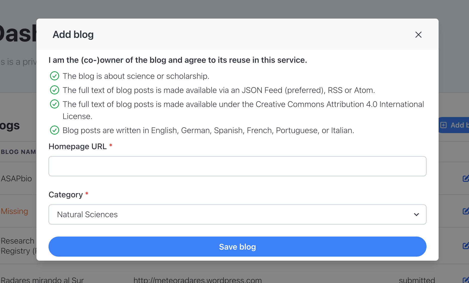
Task: Focus the Homepage URL text field
Action: point(237,166)
